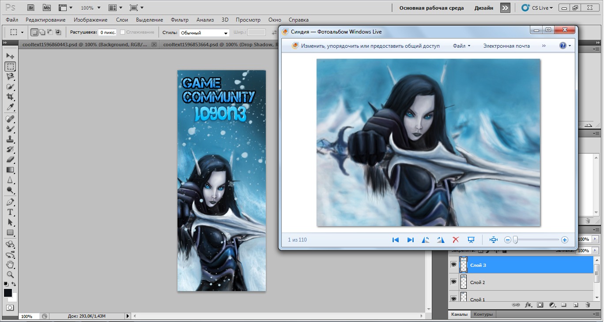Hide layer Слой 2
The width and height of the screenshot is (604, 322).
(x=453, y=282)
